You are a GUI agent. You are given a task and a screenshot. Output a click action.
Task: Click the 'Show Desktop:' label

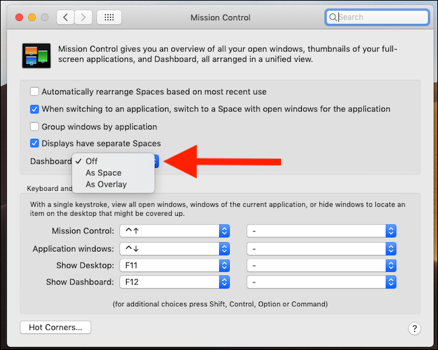pos(85,265)
